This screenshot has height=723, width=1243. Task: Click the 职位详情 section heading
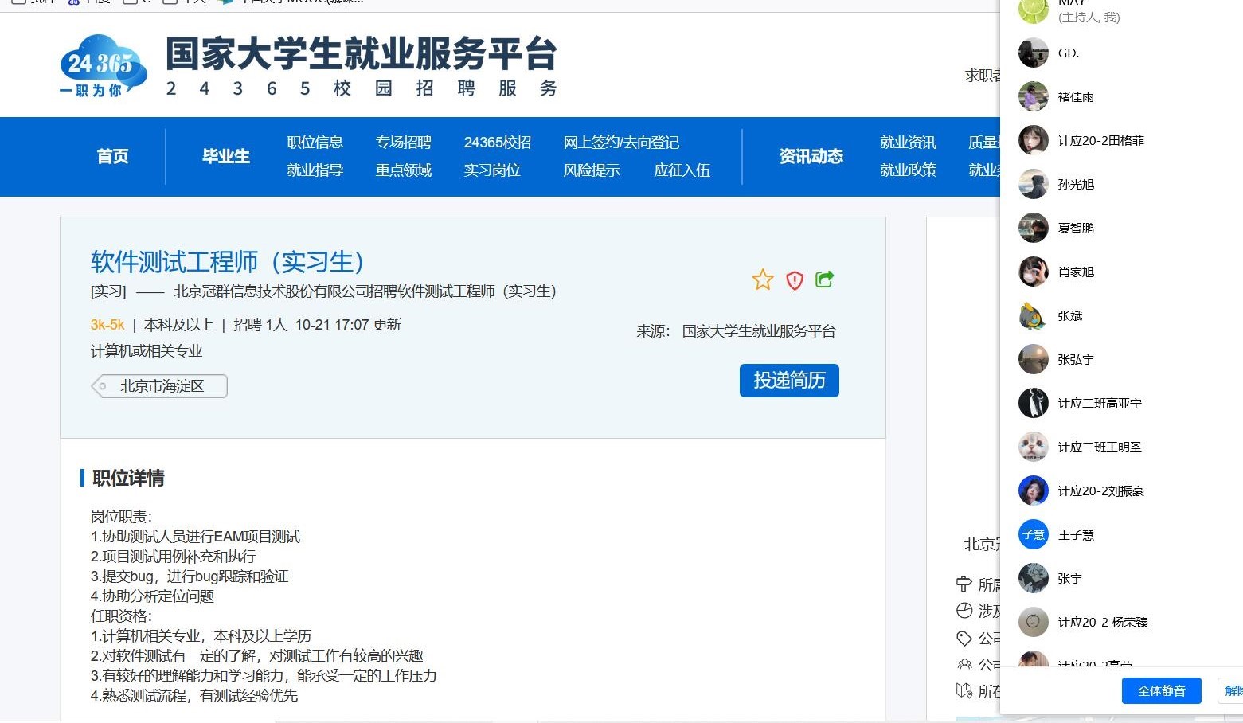pyautogui.click(x=128, y=478)
